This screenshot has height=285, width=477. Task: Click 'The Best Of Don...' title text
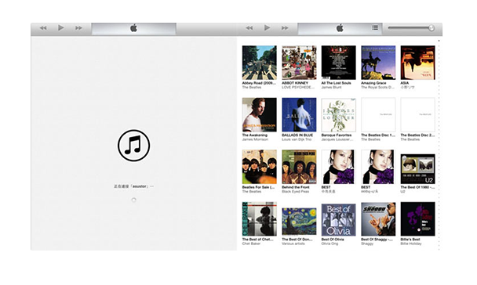tap(297, 240)
